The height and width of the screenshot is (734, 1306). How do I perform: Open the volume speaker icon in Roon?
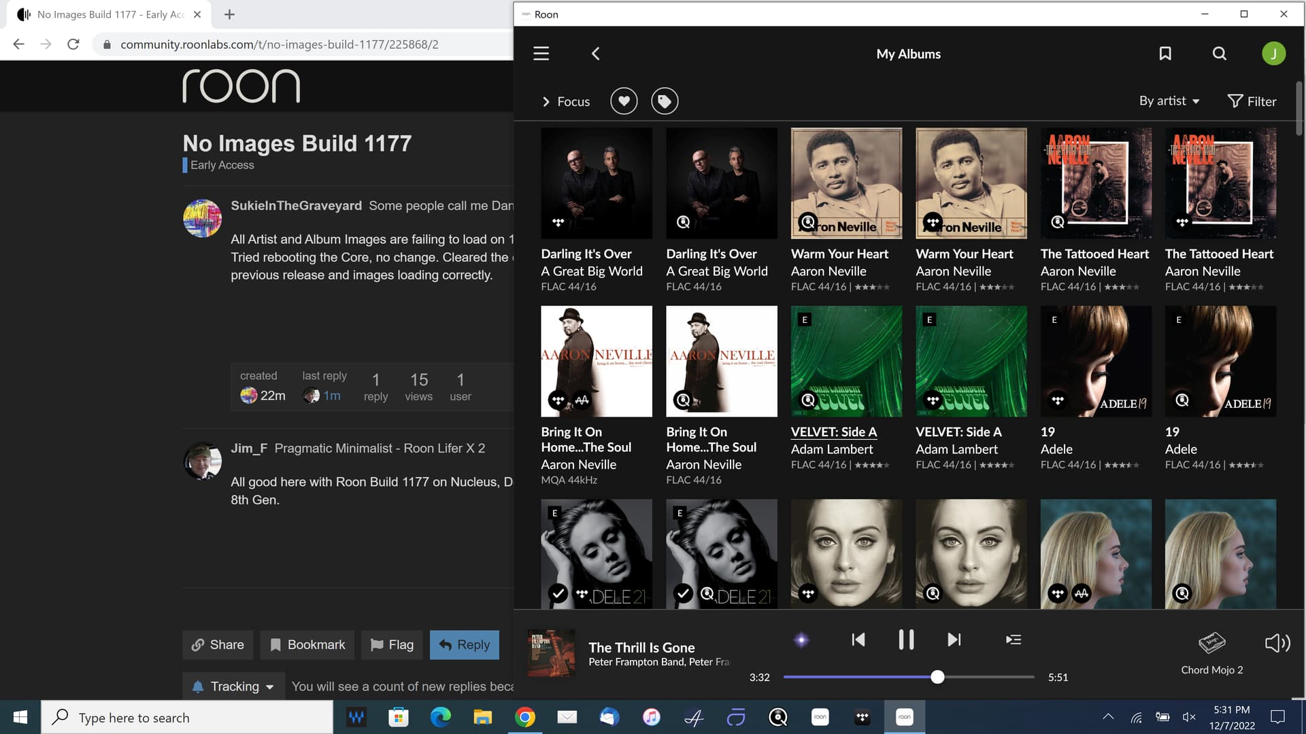[x=1277, y=643]
